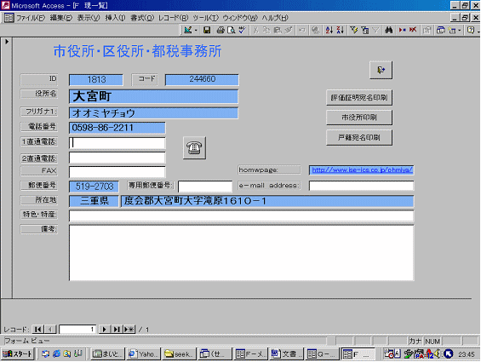Click the スタート button on taskbar
This screenshot has height=362, width=481.
pyautogui.click(x=17, y=354)
